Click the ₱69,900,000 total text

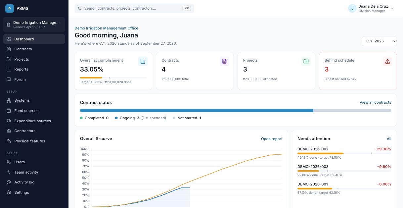coord(175,79)
